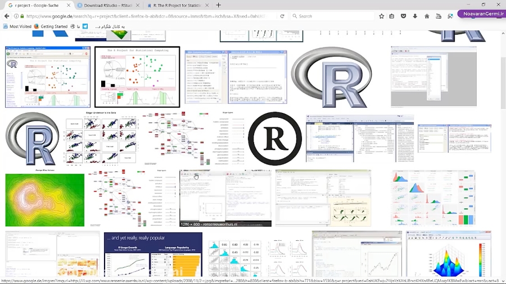Image resolution: width=506 pixels, height=284 pixels.
Task: Go to the home page icon
Action: (427, 16)
